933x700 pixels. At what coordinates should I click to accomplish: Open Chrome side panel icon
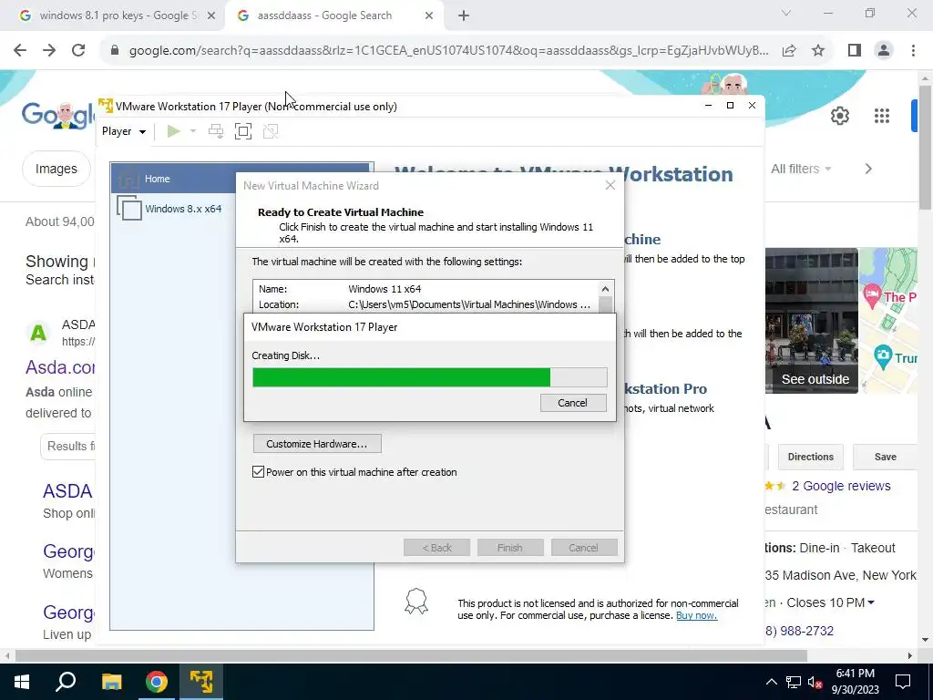click(x=855, y=51)
